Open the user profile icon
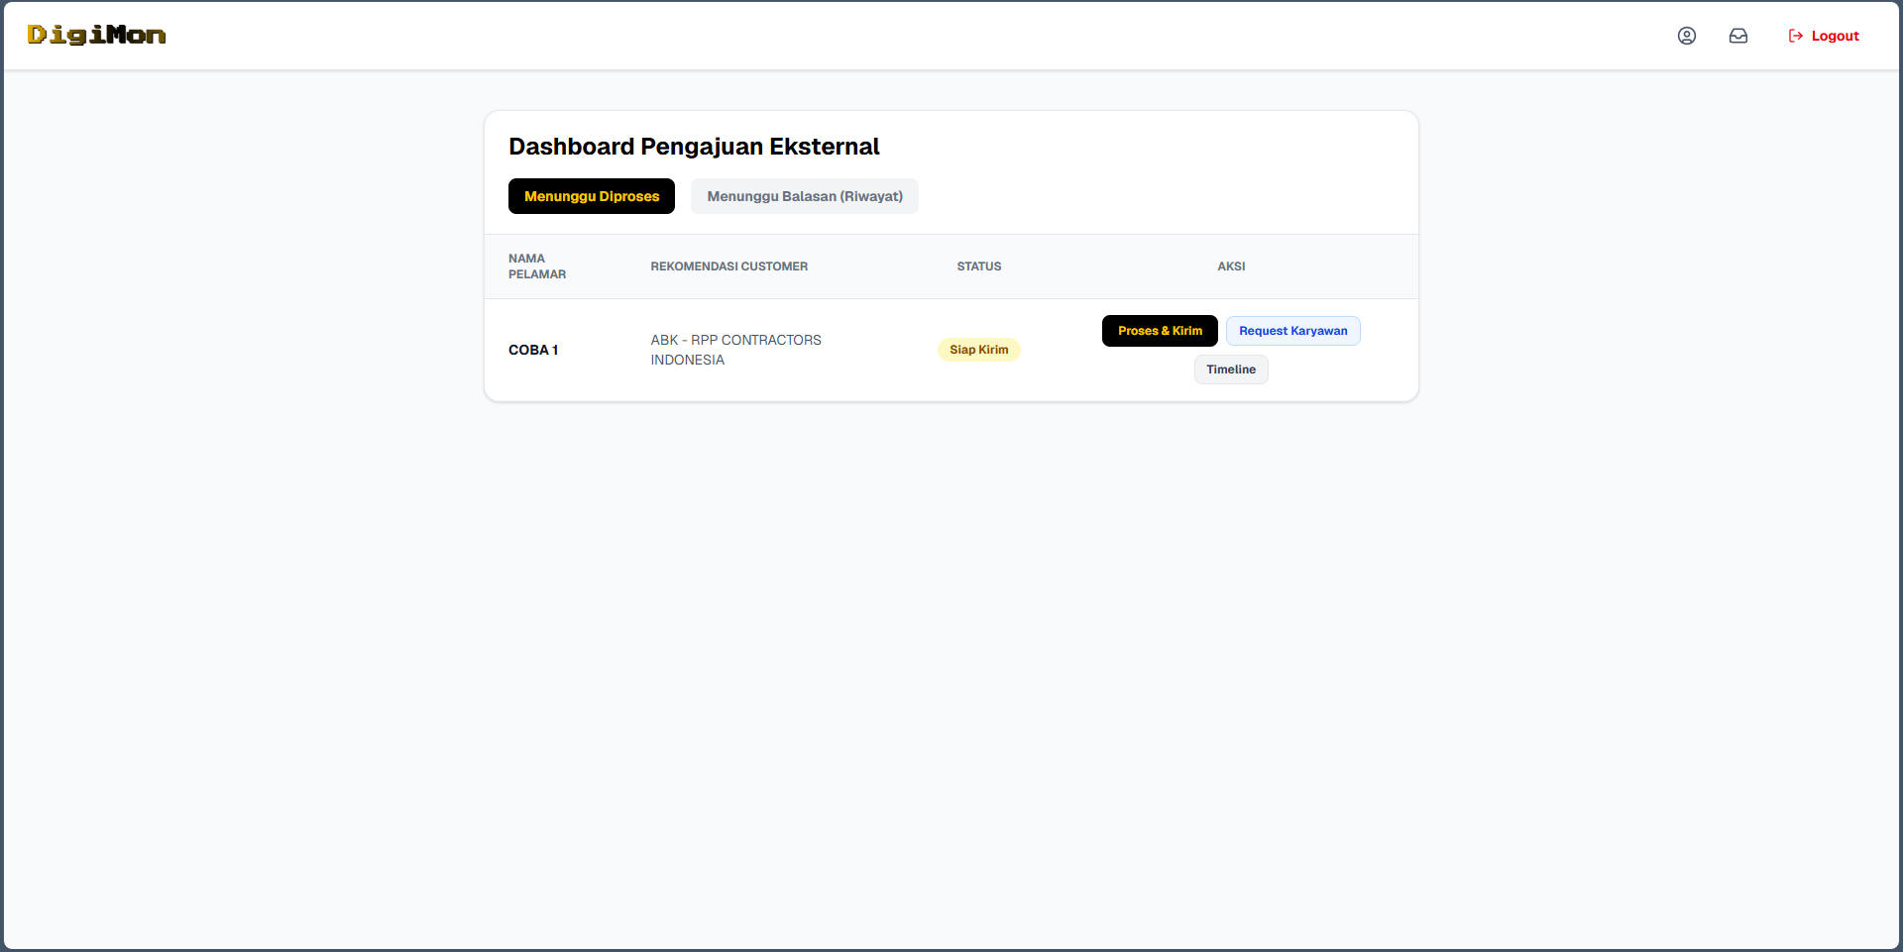 click(x=1686, y=36)
